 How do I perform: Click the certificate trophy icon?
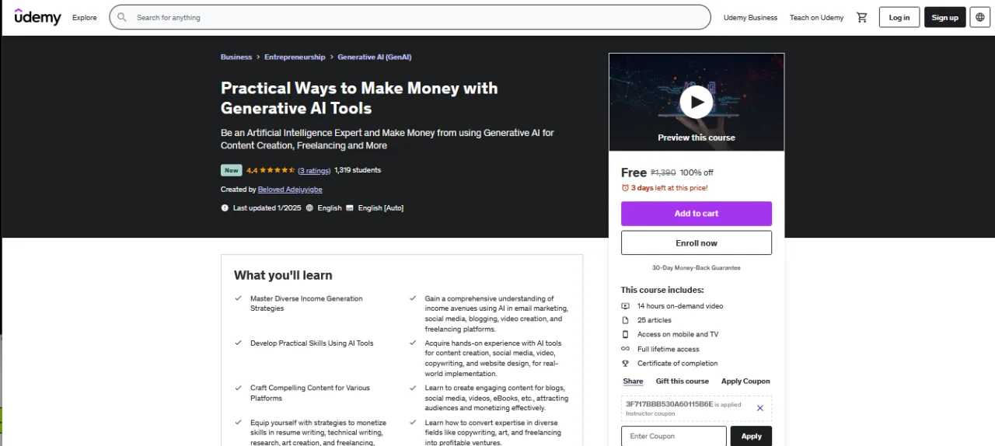click(625, 364)
